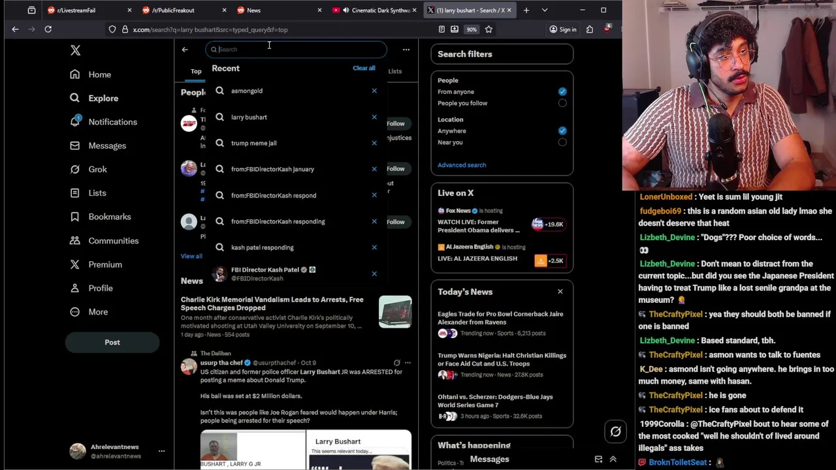This screenshot has width=836, height=470.
Task: Switch to Cinematic Dark Synthwave tab
Action: click(x=373, y=10)
